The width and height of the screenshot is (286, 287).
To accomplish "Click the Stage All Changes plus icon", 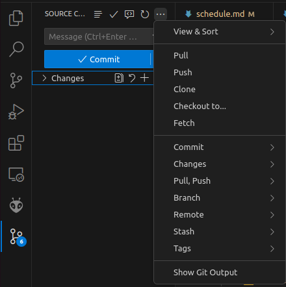I will click(x=144, y=78).
